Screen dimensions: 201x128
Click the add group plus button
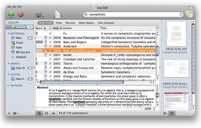pos(9,113)
